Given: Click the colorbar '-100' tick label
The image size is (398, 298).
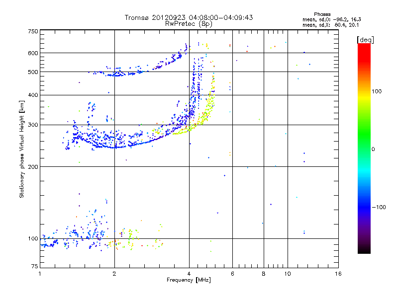Looking at the screenshot, I should tap(379, 207).
